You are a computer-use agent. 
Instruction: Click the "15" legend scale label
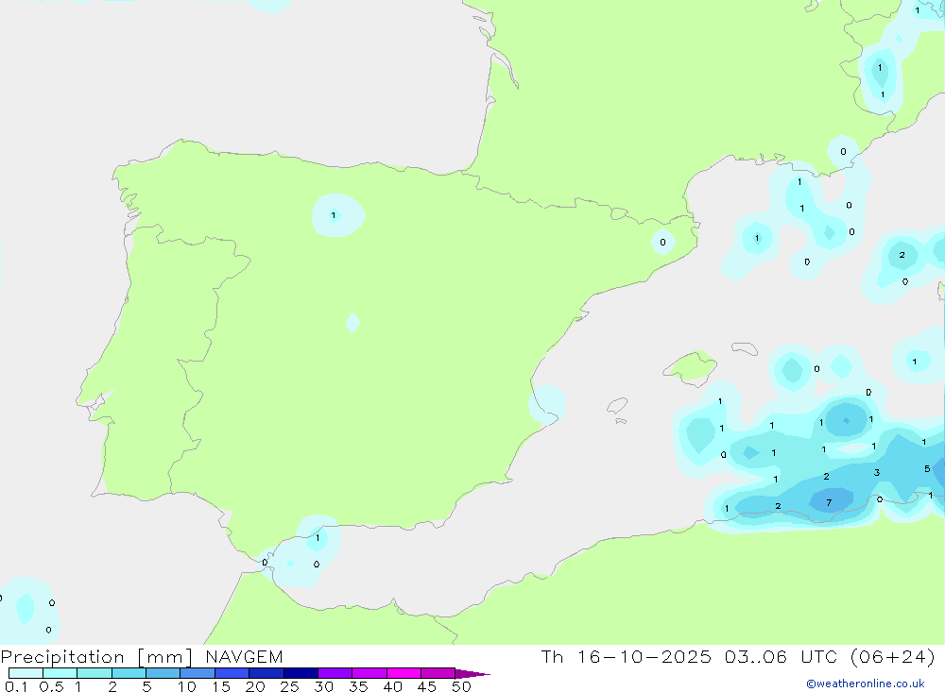point(221,686)
